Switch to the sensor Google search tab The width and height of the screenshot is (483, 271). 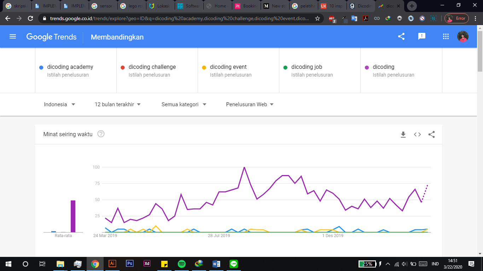coord(103,6)
